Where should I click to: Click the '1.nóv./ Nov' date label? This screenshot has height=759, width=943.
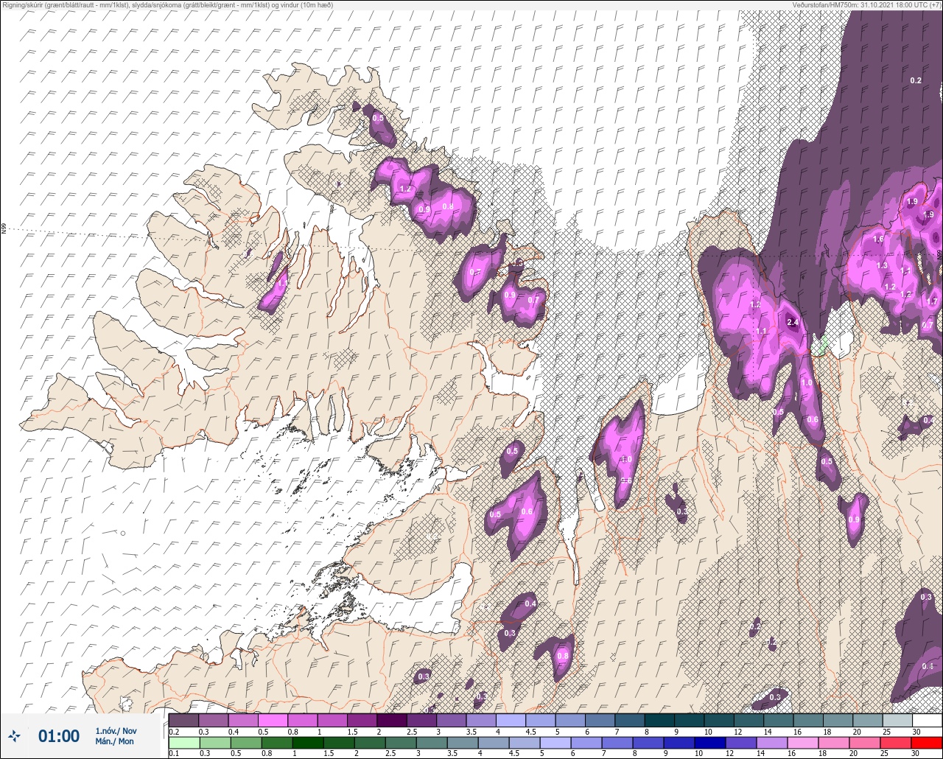(x=116, y=731)
